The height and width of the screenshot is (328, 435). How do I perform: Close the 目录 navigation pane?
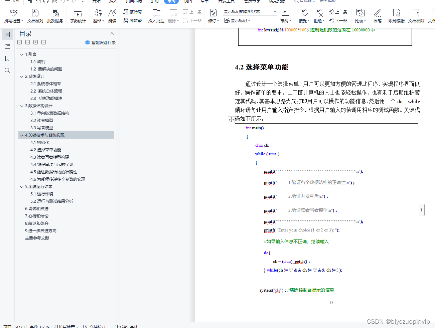[112, 33]
